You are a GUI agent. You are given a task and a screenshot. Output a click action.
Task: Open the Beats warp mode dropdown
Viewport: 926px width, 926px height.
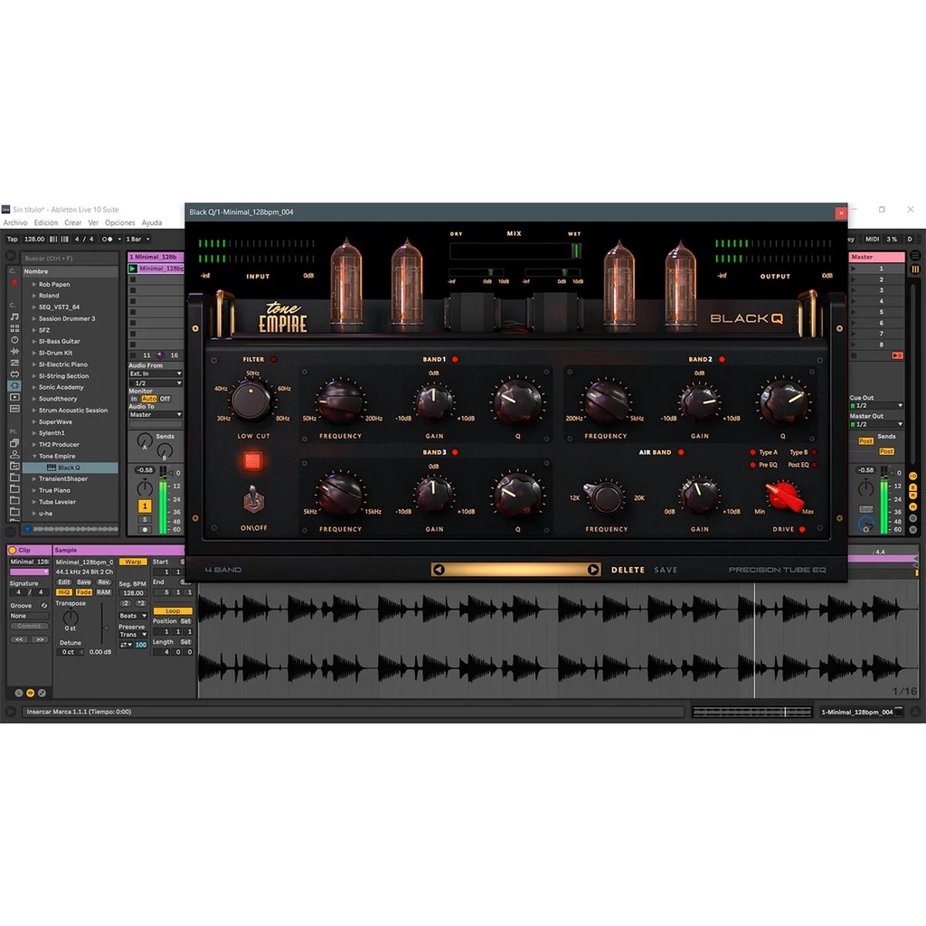[133, 616]
